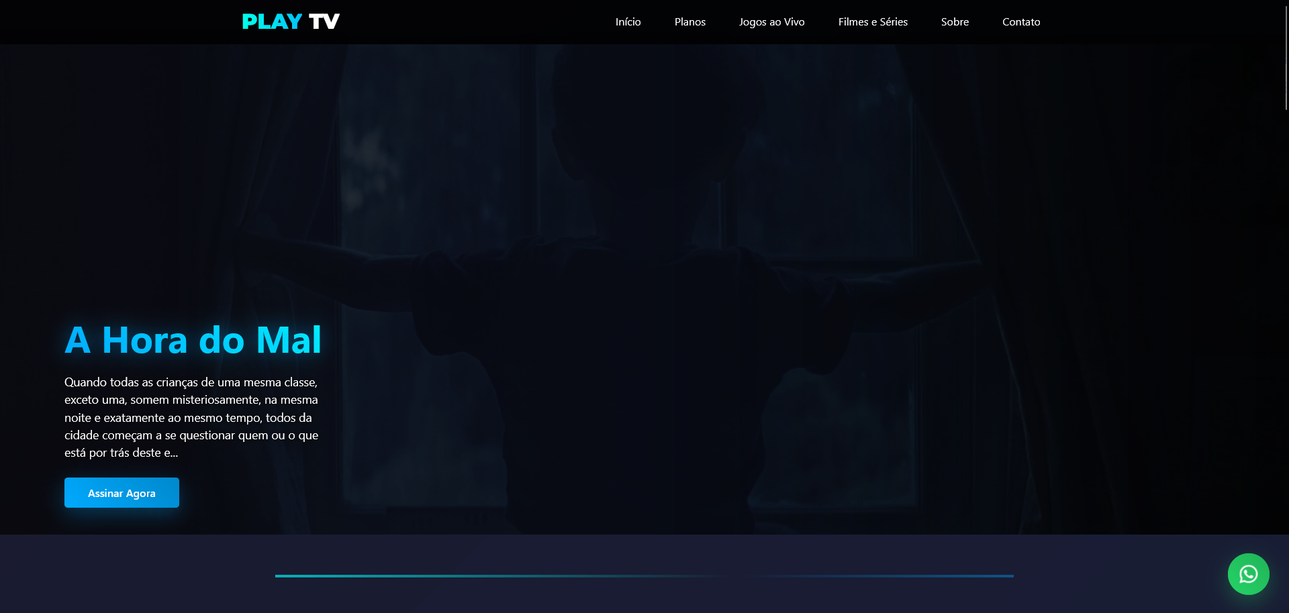Navigate to Início
Screen dimensions: 1289x613
[x=628, y=21]
